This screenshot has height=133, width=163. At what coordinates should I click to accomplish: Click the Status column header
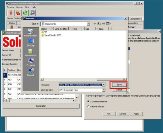(x=12, y=23)
